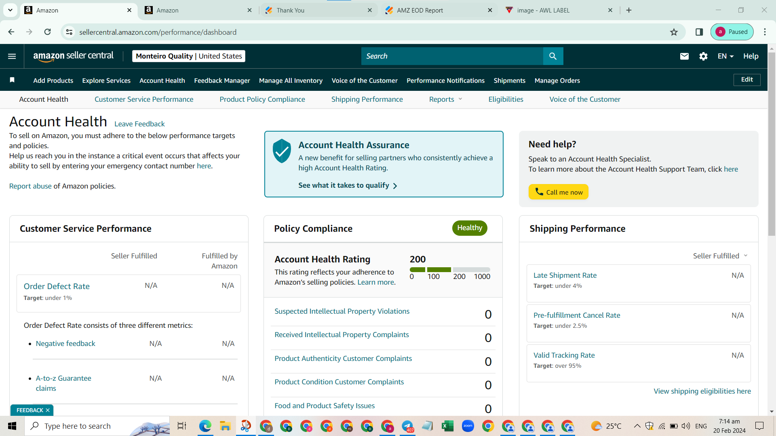This screenshot has height=436, width=776.
Task: Click View shipping eligibilities here
Action: pyautogui.click(x=702, y=391)
